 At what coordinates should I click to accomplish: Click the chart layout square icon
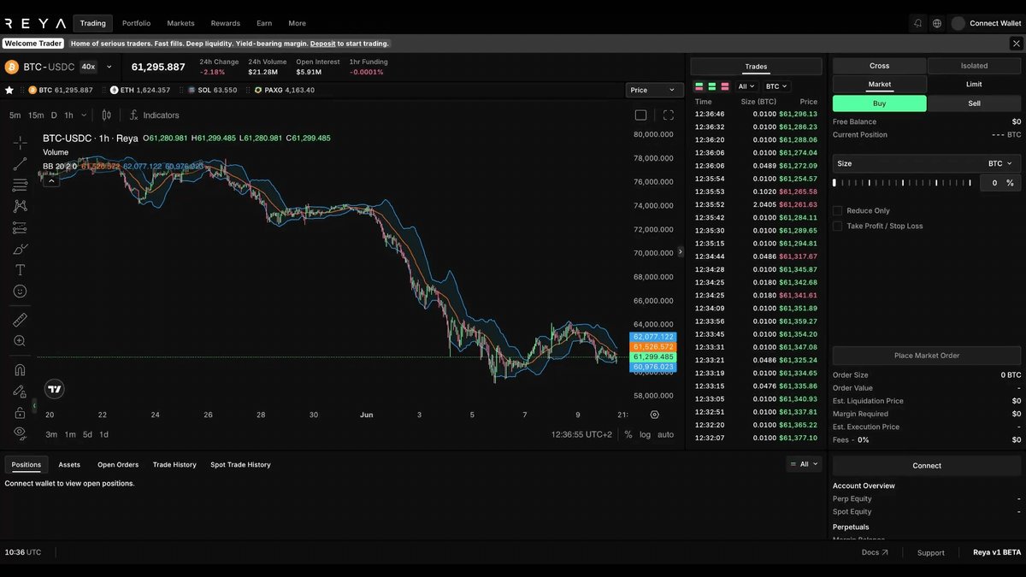pyautogui.click(x=640, y=115)
